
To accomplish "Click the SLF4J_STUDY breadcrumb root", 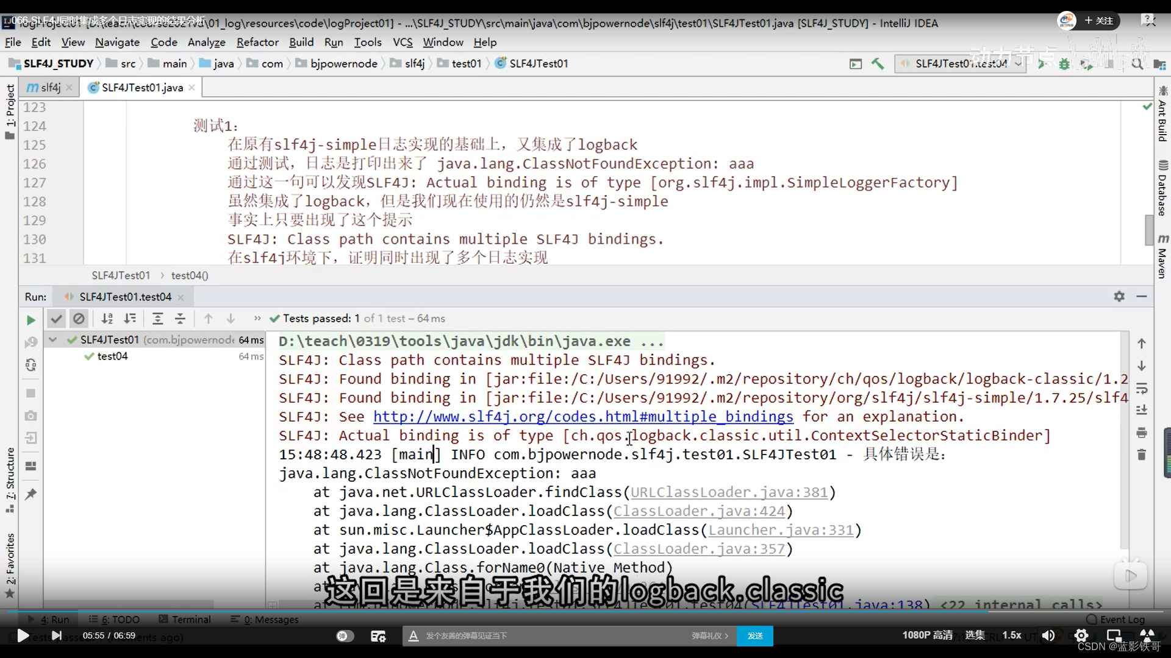I will tap(51, 63).
